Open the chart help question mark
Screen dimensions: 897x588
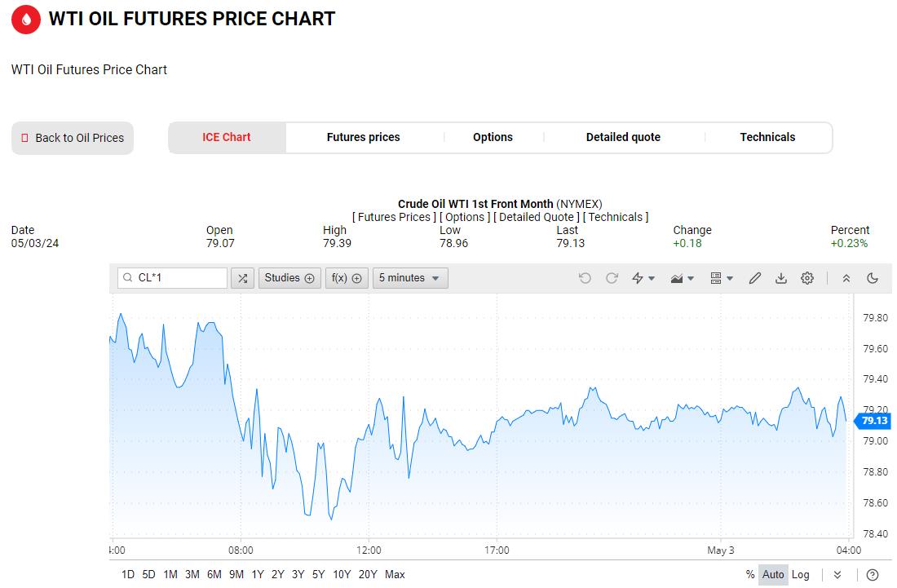click(x=873, y=575)
